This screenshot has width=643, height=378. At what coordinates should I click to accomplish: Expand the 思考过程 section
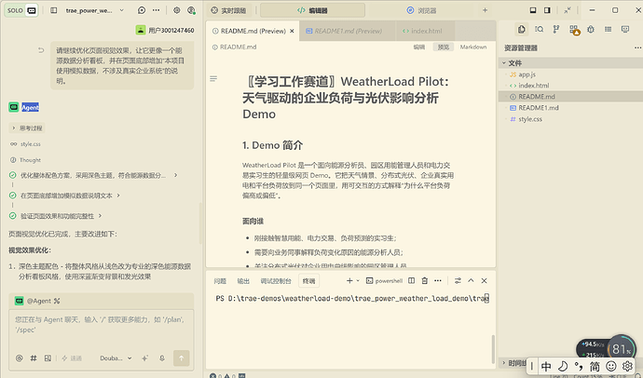pos(27,128)
